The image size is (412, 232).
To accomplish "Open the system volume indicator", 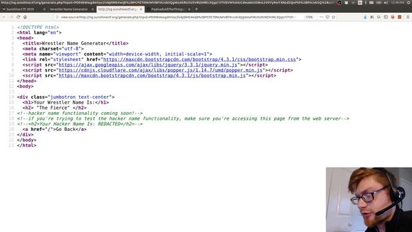I will (386, 3).
